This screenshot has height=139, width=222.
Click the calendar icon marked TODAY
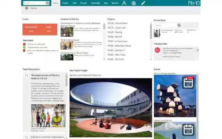[x=188, y=83]
